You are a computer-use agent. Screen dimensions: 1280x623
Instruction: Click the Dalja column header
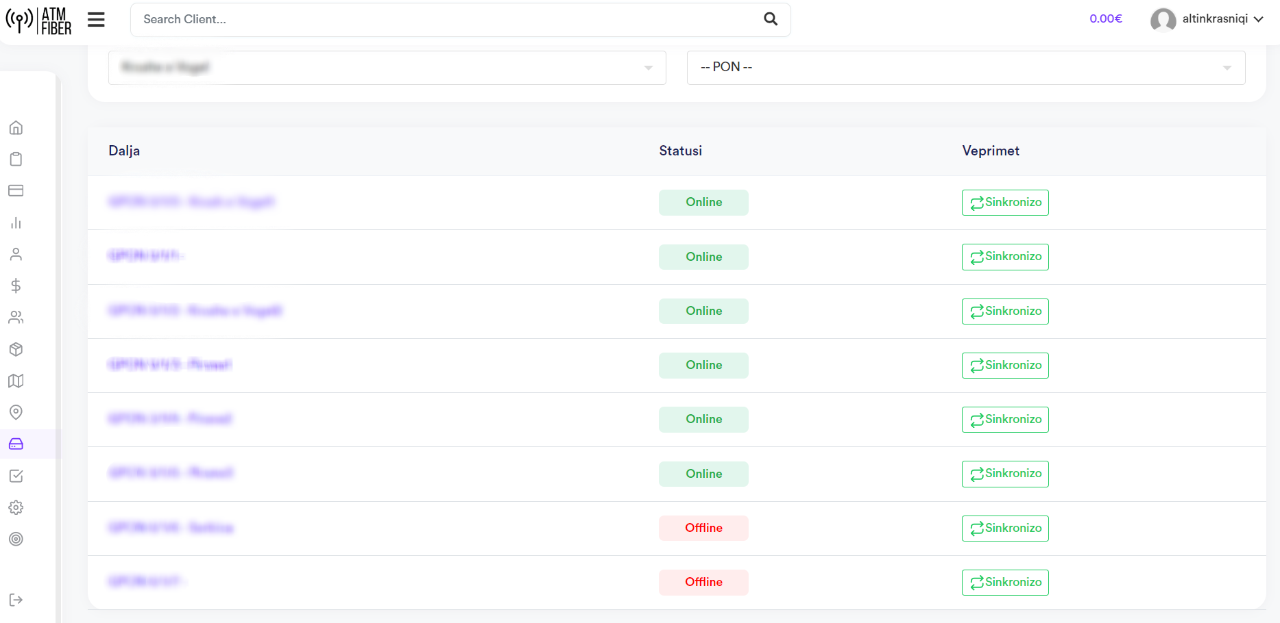[124, 151]
